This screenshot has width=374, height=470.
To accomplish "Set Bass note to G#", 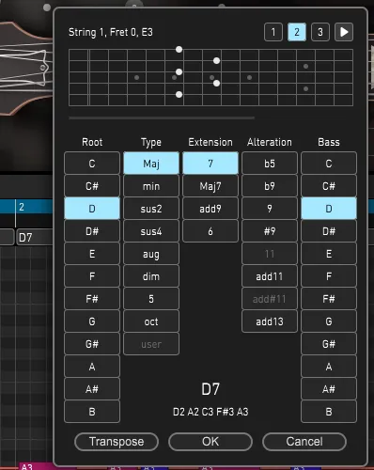I will [329, 344].
